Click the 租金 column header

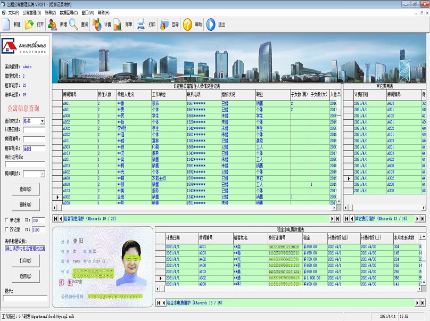pyautogui.click(x=315, y=238)
